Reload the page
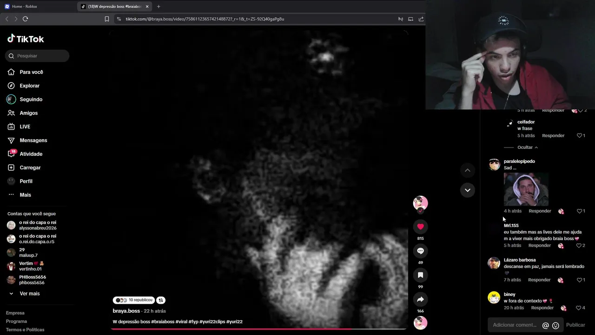The height and width of the screenshot is (335, 595). point(25,19)
